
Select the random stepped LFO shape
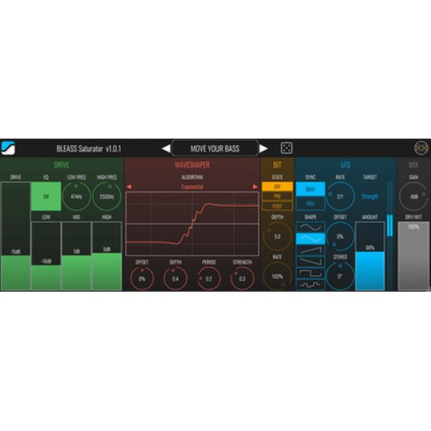point(310,284)
